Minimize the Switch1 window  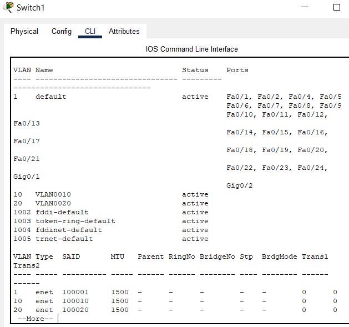pos(305,7)
